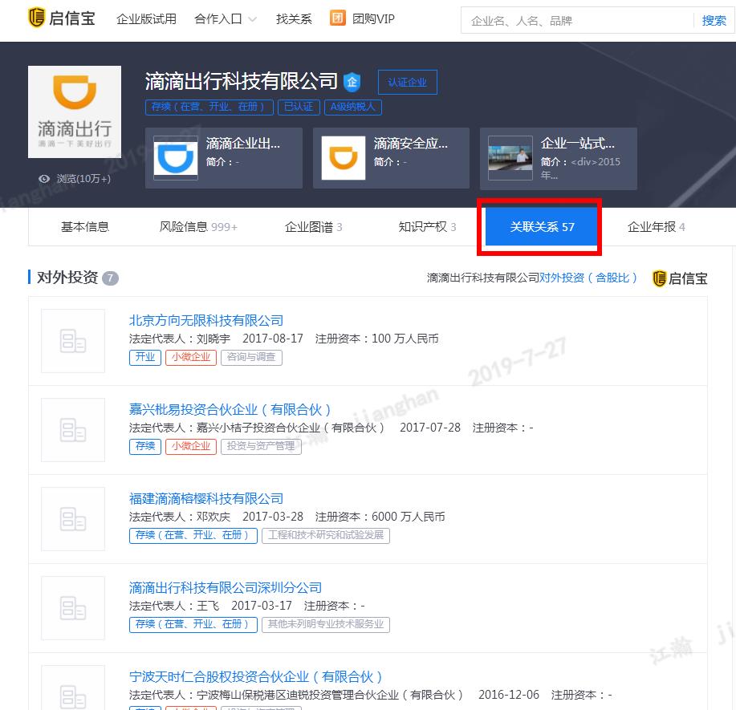Click placeholder icon for 福建滴滴榕樱科技有限公司
The width and height of the screenshot is (736, 710).
[x=73, y=519]
